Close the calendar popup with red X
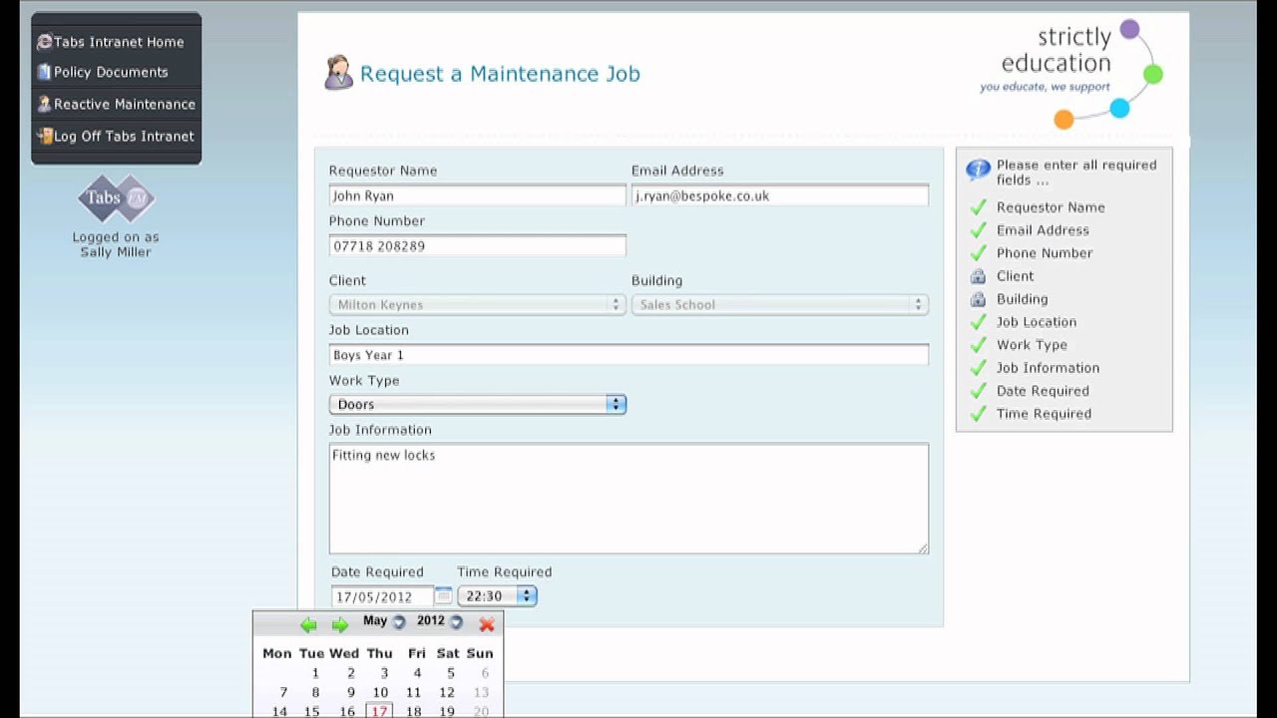The image size is (1277, 718). point(487,624)
